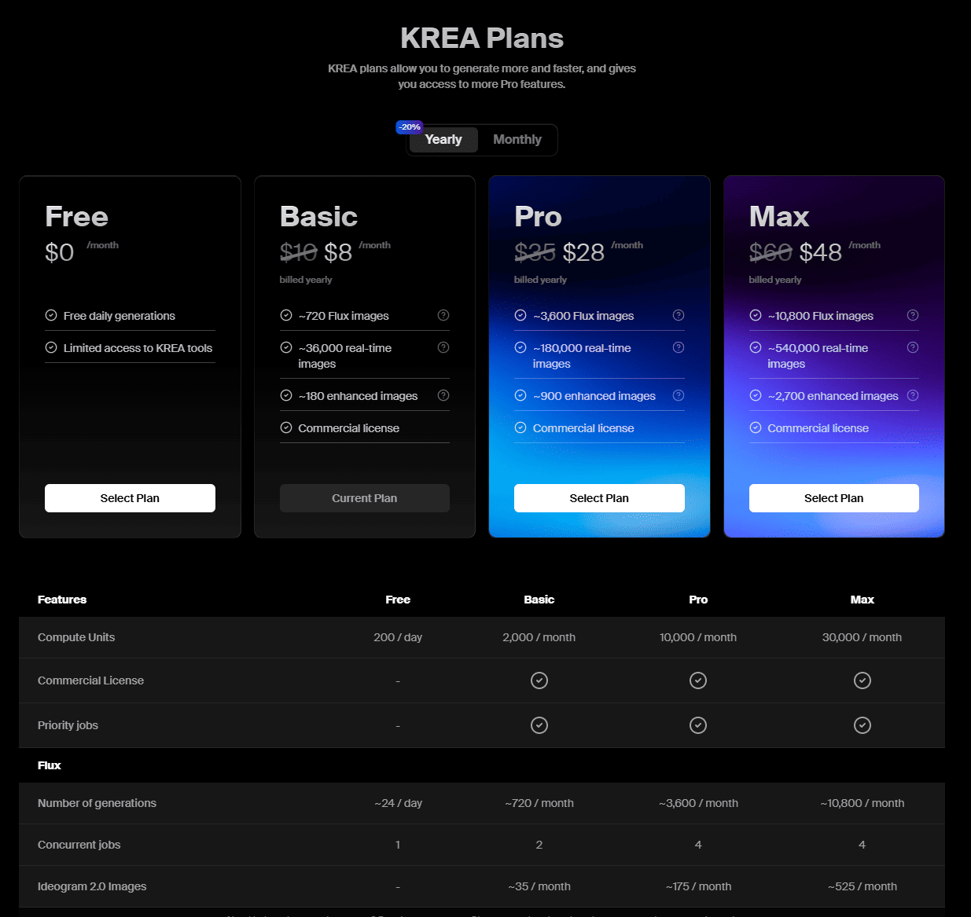Screen dimensions: 971x917
Task: Click the Max column header in table
Action: pyautogui.click(x=862, y=600)
